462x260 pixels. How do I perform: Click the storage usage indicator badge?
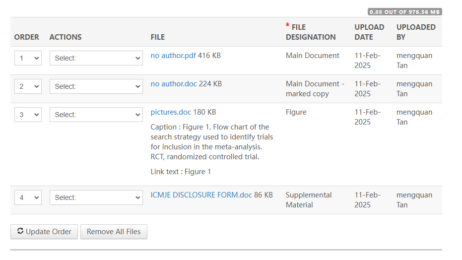pos(404,12)
